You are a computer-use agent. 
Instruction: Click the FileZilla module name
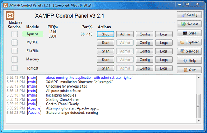coord(33,51)
